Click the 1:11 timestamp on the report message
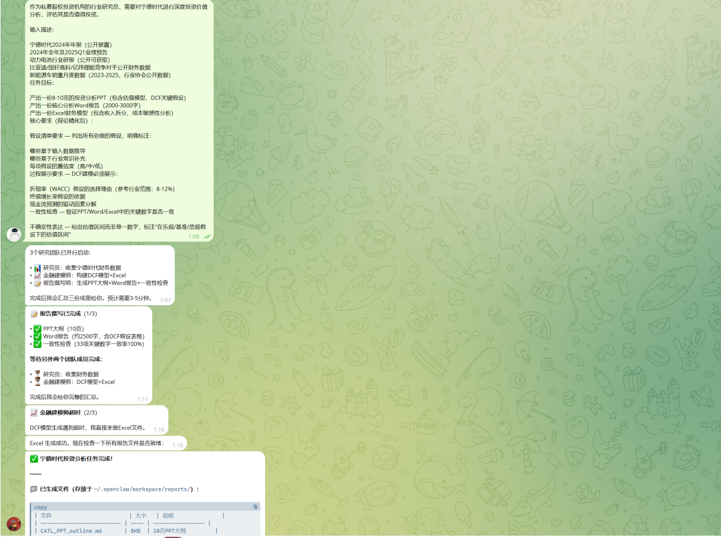This screenshot has height=538, width=721. [x=143, y=399]
